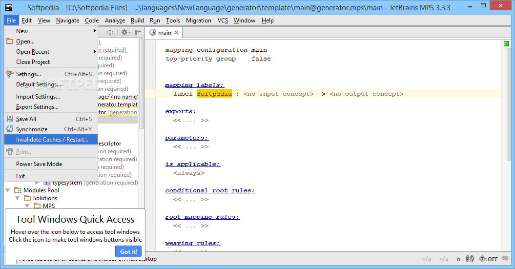
Task: Click the folder icon beside Open
Action: 10,41
